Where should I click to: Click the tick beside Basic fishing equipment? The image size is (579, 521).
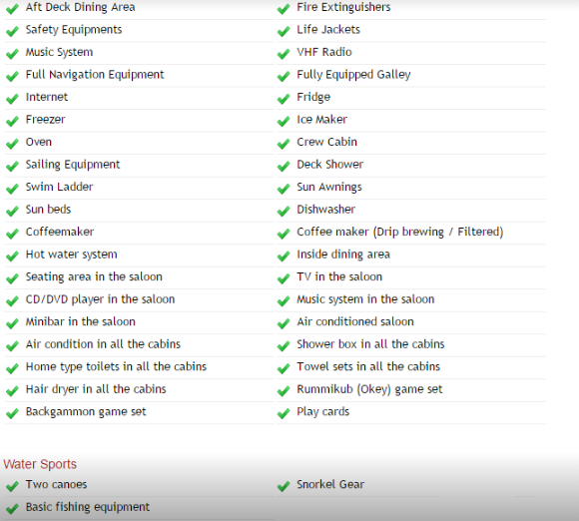click(x=12, y=509)
